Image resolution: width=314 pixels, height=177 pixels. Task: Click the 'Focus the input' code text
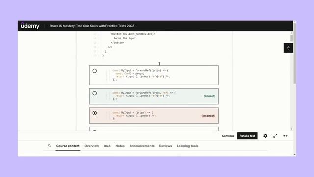(125, 38)
